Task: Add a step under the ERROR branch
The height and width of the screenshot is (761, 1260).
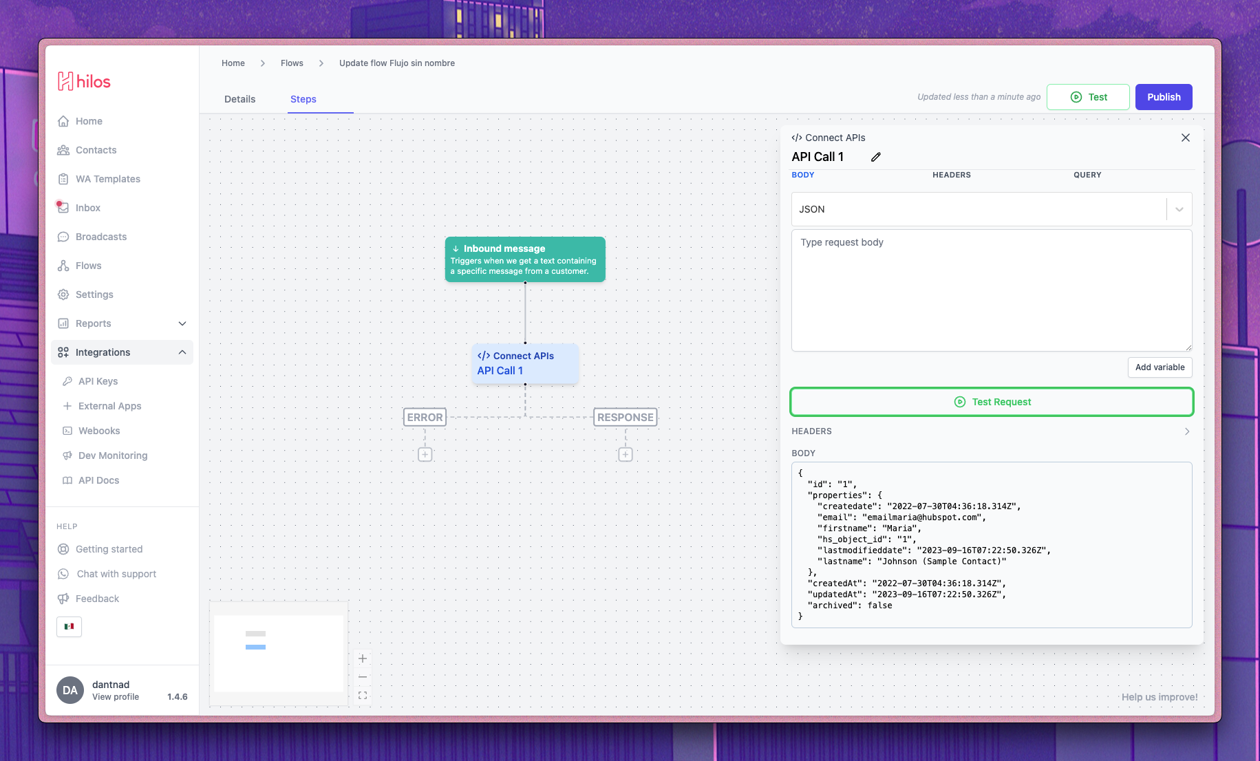Action: coord(425,454)
